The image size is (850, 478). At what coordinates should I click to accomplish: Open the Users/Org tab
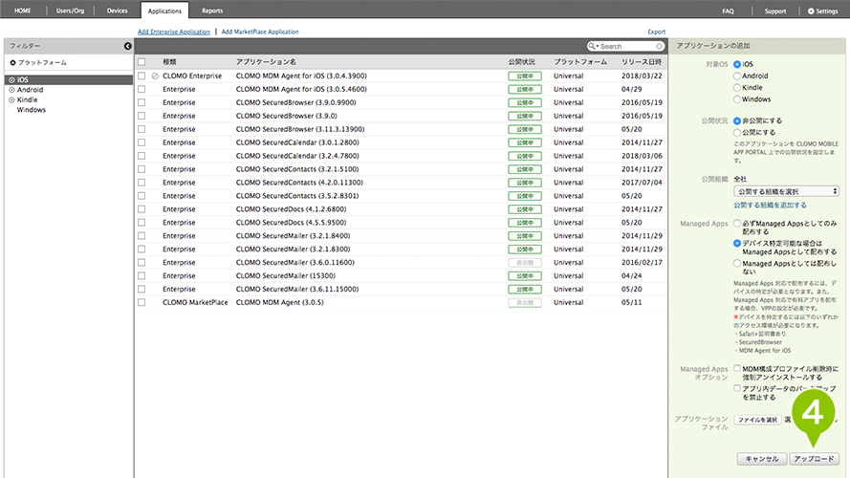pos(70,11)
